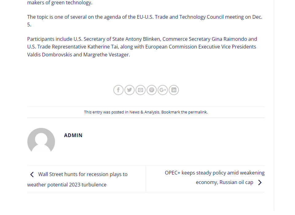Open previous post about Wall Street recession plays
295x215 pixels.
82,175
